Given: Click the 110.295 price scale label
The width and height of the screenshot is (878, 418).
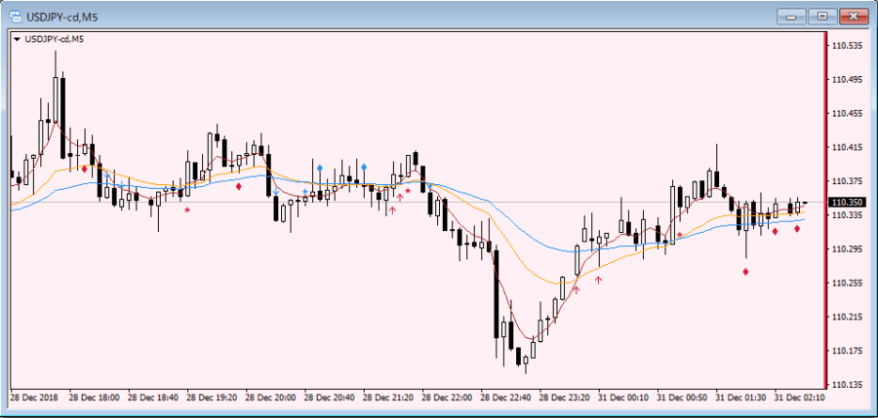Looking at the screenshot, I should pos(847,249).
